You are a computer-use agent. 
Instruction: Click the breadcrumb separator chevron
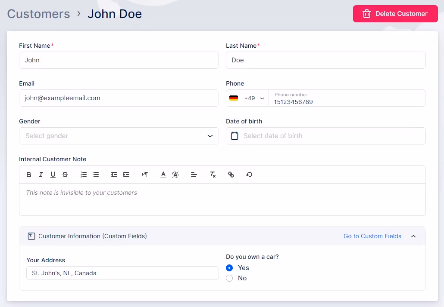tap(79, 14)
